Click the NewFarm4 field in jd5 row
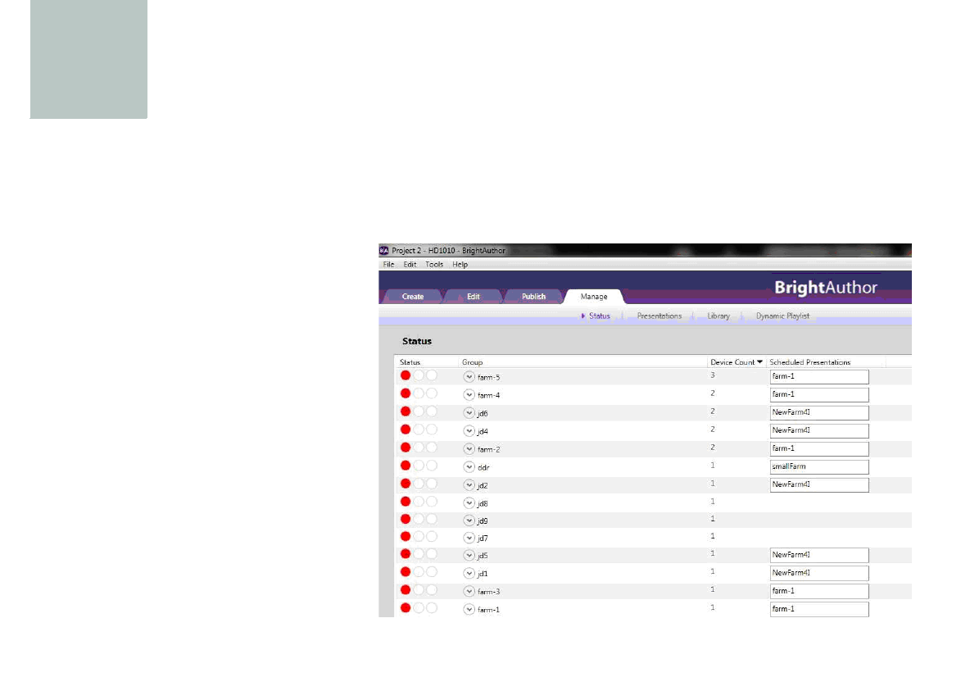The image size is (961, 700). pyautogui.click(x=819, y=556)
